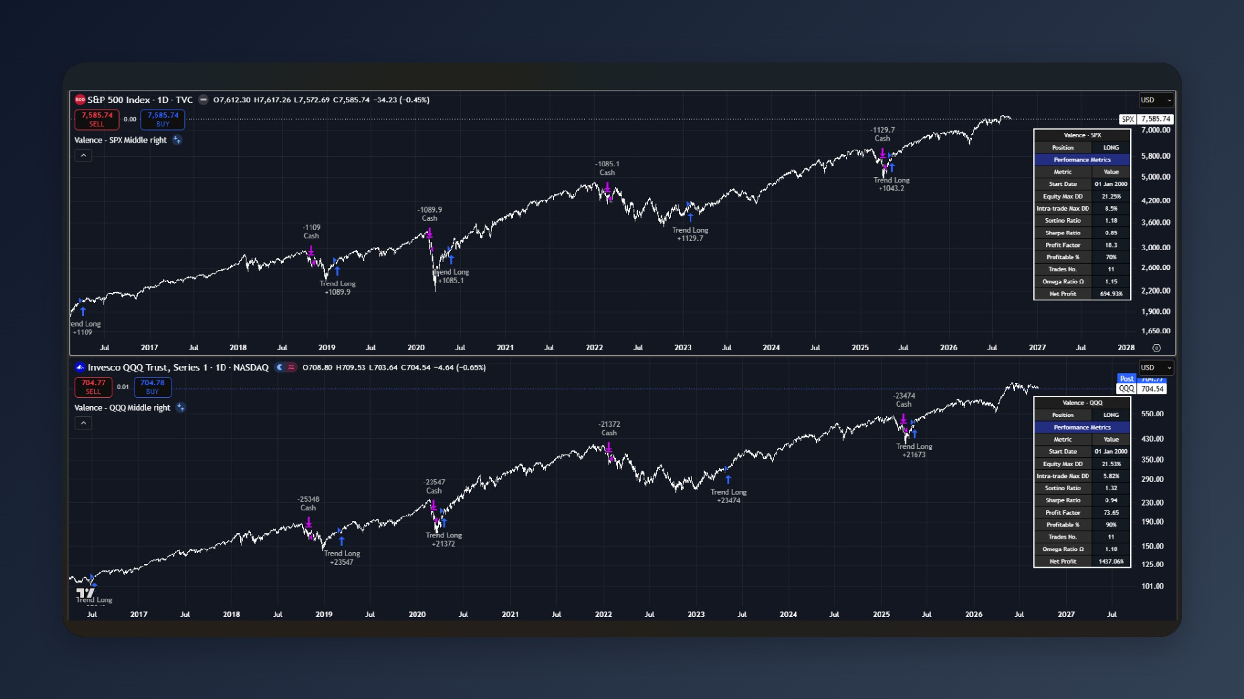The width and height of the screenshot is (1244, 699).
Task: Click the 7,000.00 level on SPX price scale
Action: [1156, 130]
